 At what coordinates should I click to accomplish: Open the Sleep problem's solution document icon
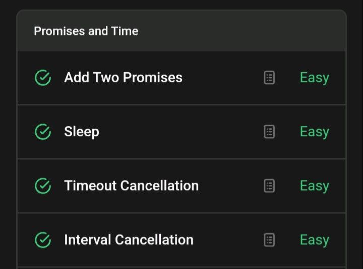click(269, 132)
